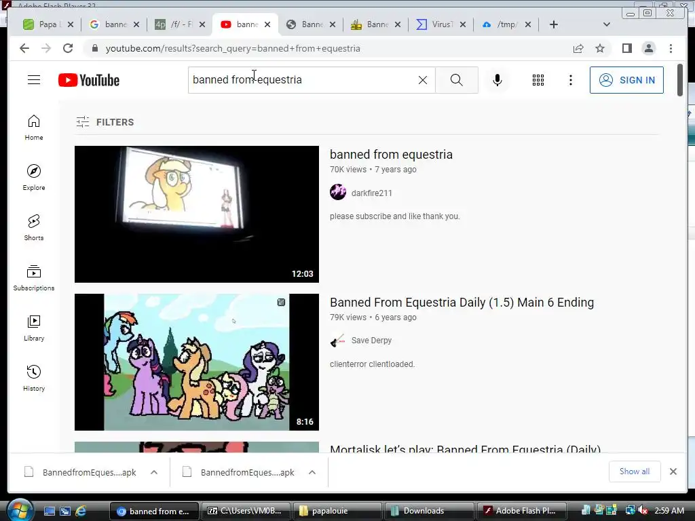The height and width of the screenshot is (521, 695).
Task: Expand the tab search dropdown chevron
Action: pyautogui.click(x=607, y=24)
